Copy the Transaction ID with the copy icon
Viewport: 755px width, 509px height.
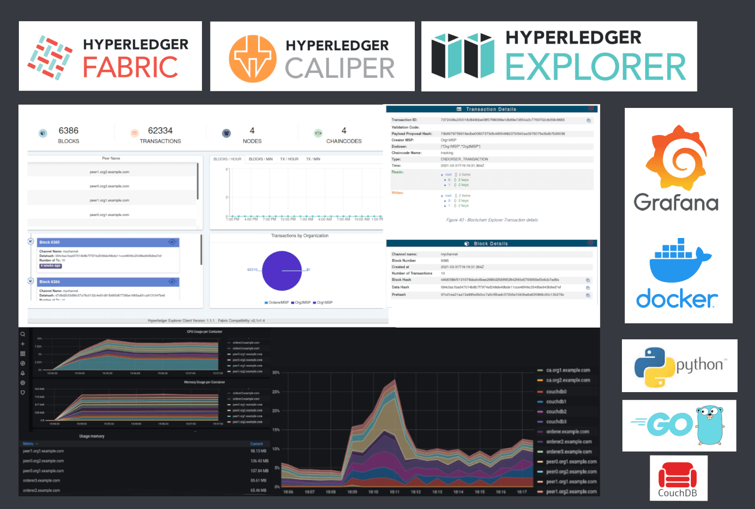[588, 120]
